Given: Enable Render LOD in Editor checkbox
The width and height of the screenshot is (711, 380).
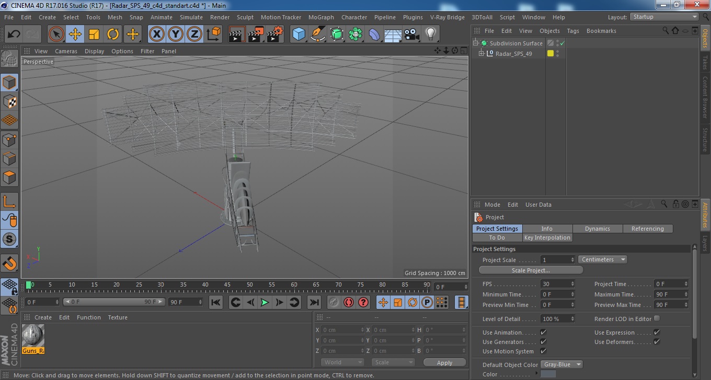Looking at the screenshot, I should 657,318.
